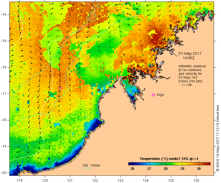Click the velocity scale arrow in the legend
221x183 pixels.
[187, 85]
